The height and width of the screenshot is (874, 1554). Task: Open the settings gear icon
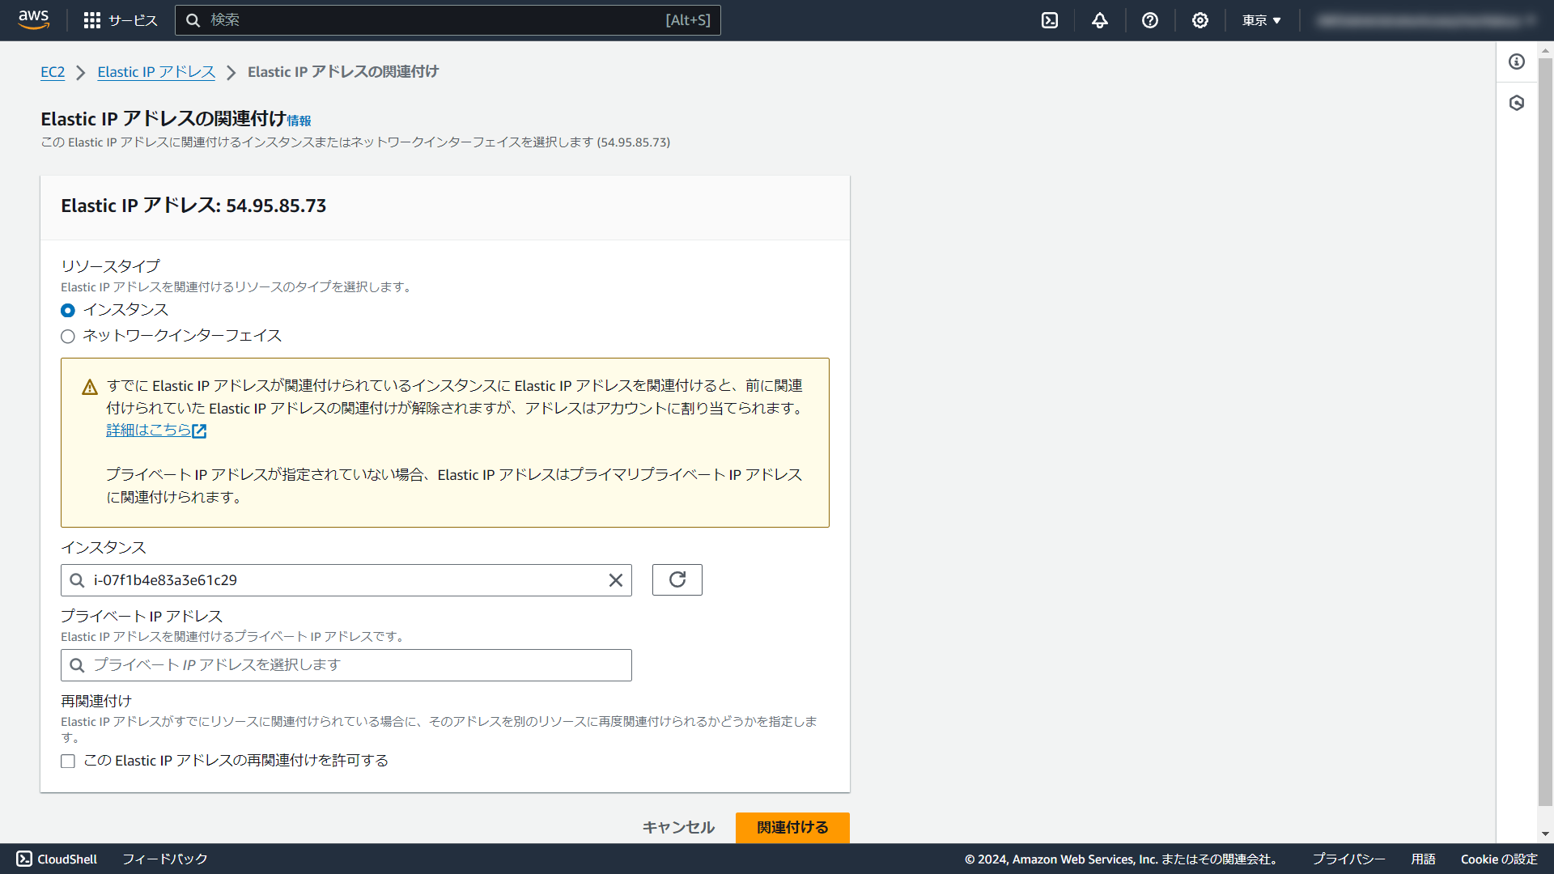(1199, 20)
